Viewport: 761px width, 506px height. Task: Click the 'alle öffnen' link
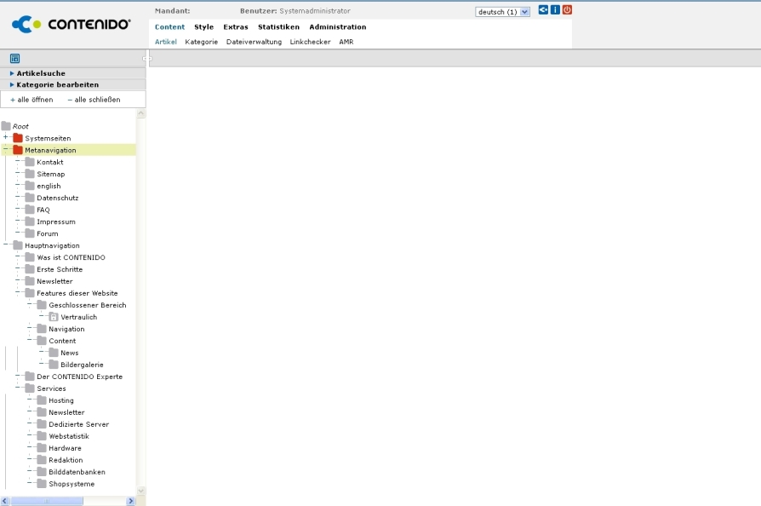coord(32,100)
